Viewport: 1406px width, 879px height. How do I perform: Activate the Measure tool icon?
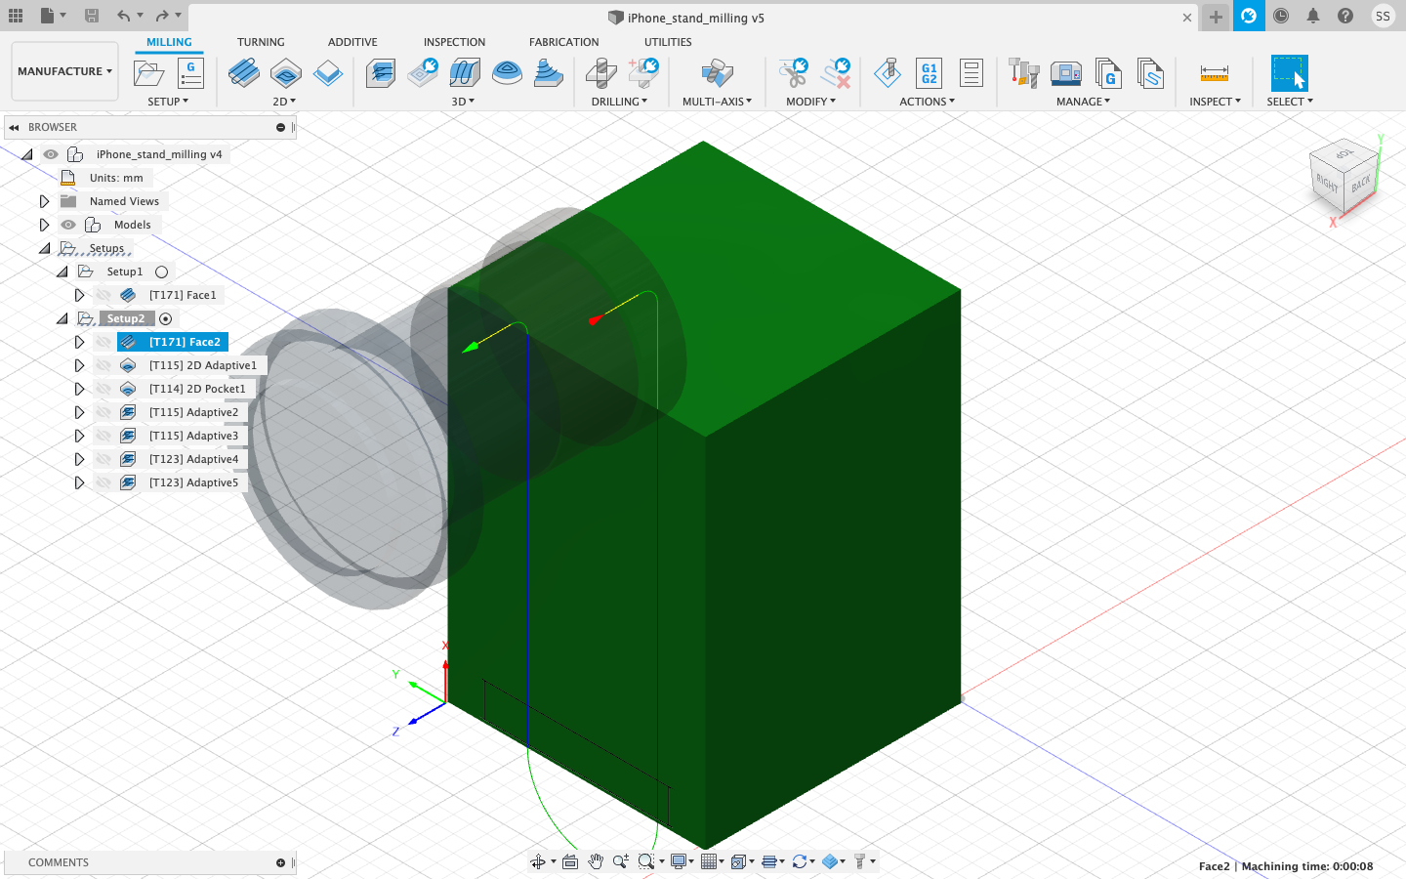tap(1215, 73)
